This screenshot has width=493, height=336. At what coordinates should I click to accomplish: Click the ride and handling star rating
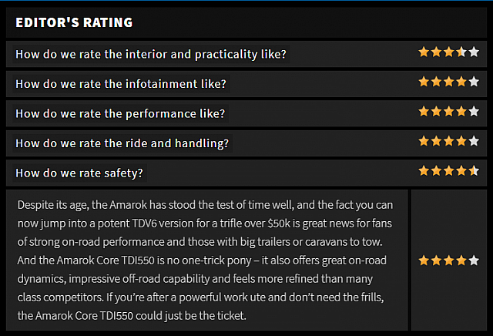[448, 141]
